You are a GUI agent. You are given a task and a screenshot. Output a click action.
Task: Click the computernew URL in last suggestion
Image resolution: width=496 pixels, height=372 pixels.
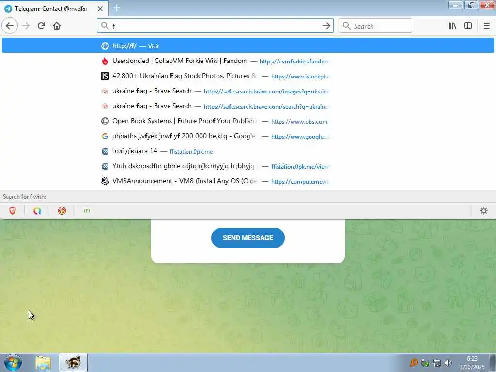300,182
